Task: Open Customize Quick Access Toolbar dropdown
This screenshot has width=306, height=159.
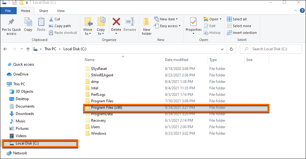Action: (27, 3)
